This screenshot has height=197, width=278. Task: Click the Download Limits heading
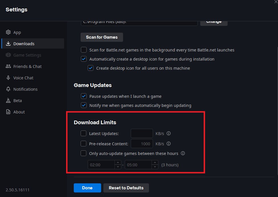coord(95,122)
